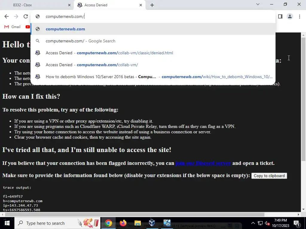
Task: Click the address bar text computernewb.com/
Action: (x=65, y=17)
